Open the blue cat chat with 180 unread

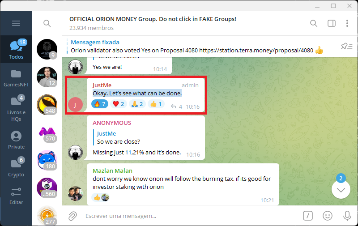[47, 160]
